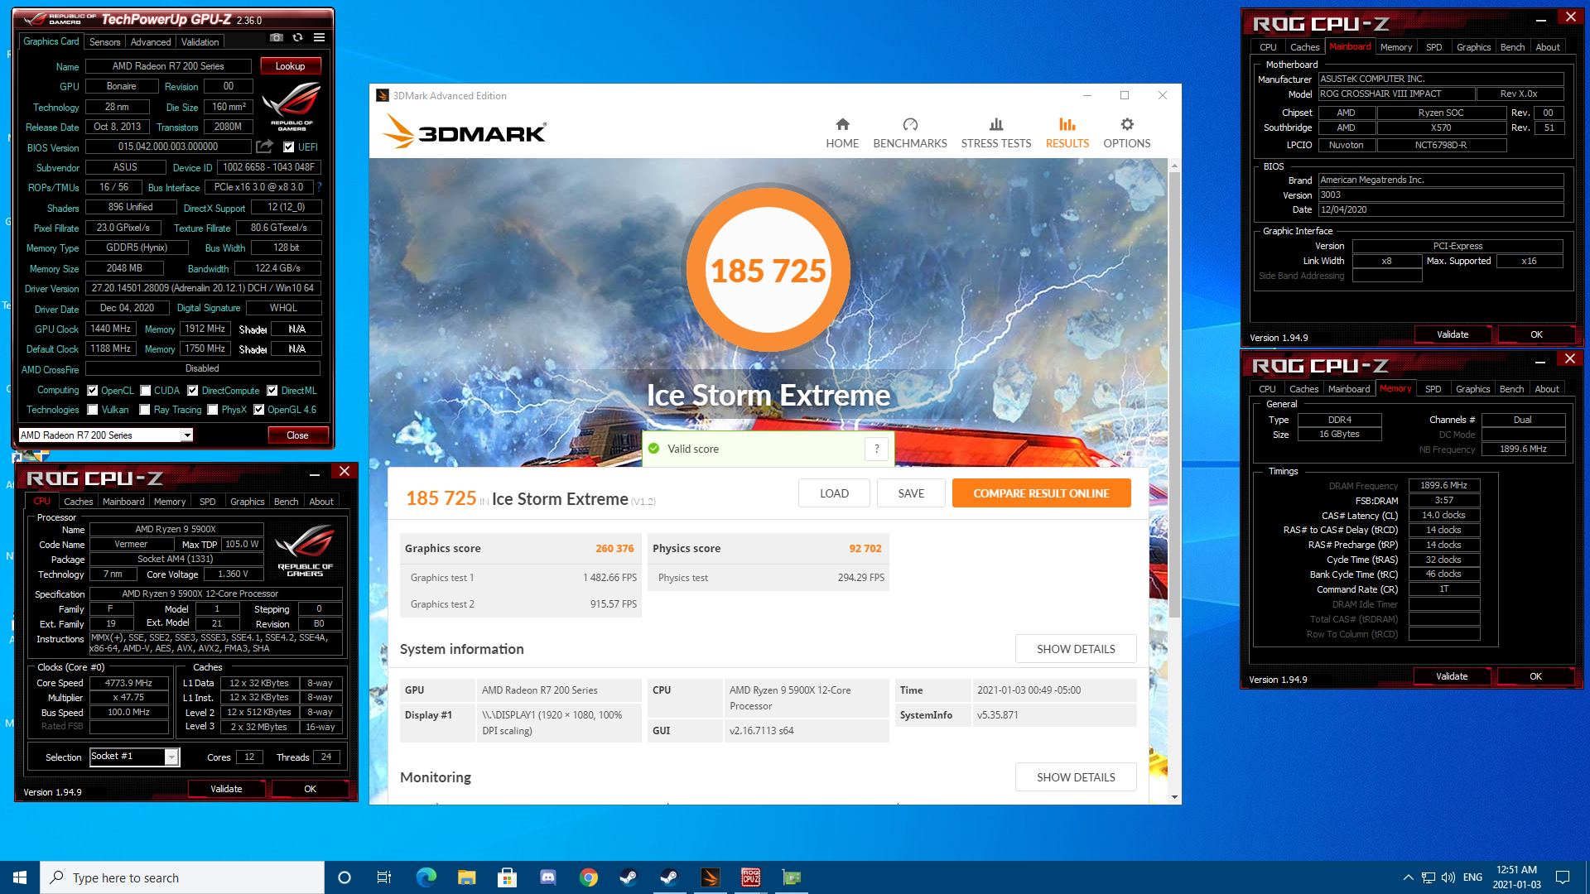Open the SPD tab in the CPU-Z Mainboard window
Screen dimensions: 1590x894
(x=1434, y=47)
